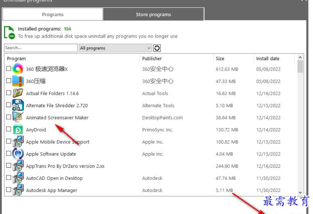Image resolution: width=313 pixels, height=214 pixels.
Task: Click the '244.90 MB' size value
Action: (227, 166)
